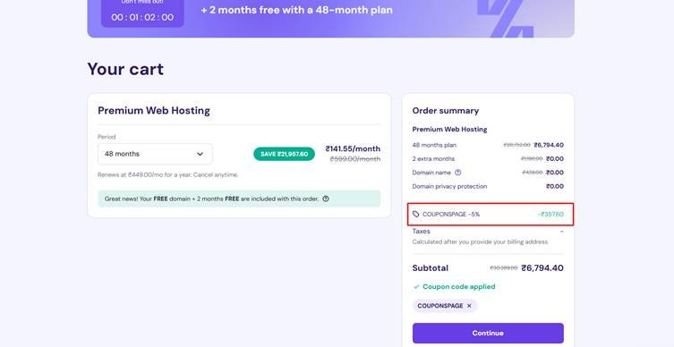Click the struck-through ₹599.00/month price
The image size is (674, 347).
point(355,159)
